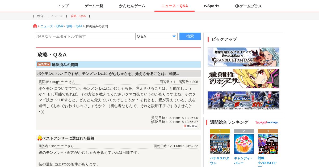Open the Granblue Fantasy banner
The width and height of the screenshot is (319, 167).
[244, 57]
